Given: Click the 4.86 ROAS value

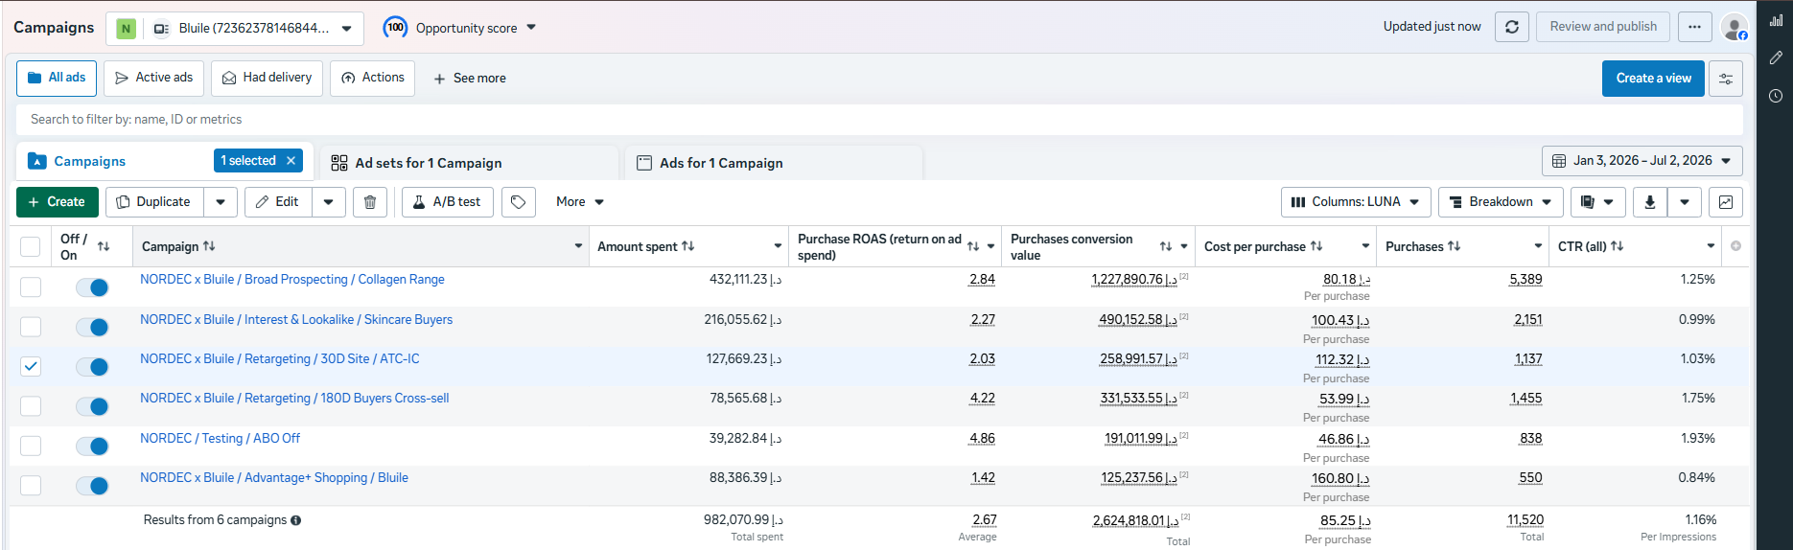Looking at the screenshot, I should [982, 438].
